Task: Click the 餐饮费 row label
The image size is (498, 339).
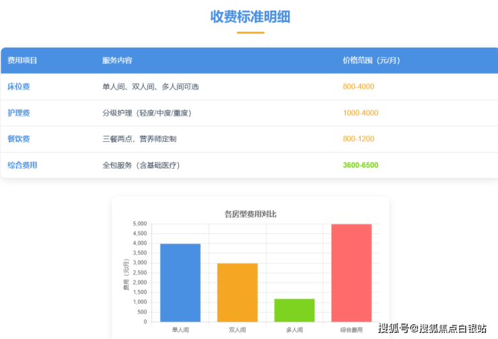Action: click(19, 139)
